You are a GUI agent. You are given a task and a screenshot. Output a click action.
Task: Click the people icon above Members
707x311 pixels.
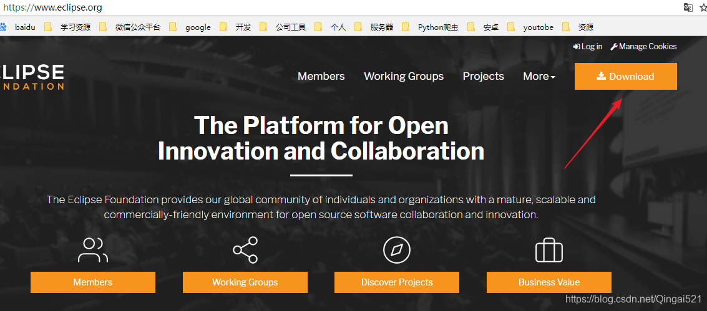tap(93, 251)
